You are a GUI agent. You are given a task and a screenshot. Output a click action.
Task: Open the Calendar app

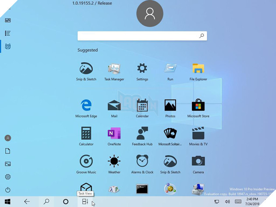point(142,108)
